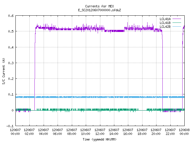Click the 0 y-axis tick label
Screen dimensions: 190x142
pos(12,110)
